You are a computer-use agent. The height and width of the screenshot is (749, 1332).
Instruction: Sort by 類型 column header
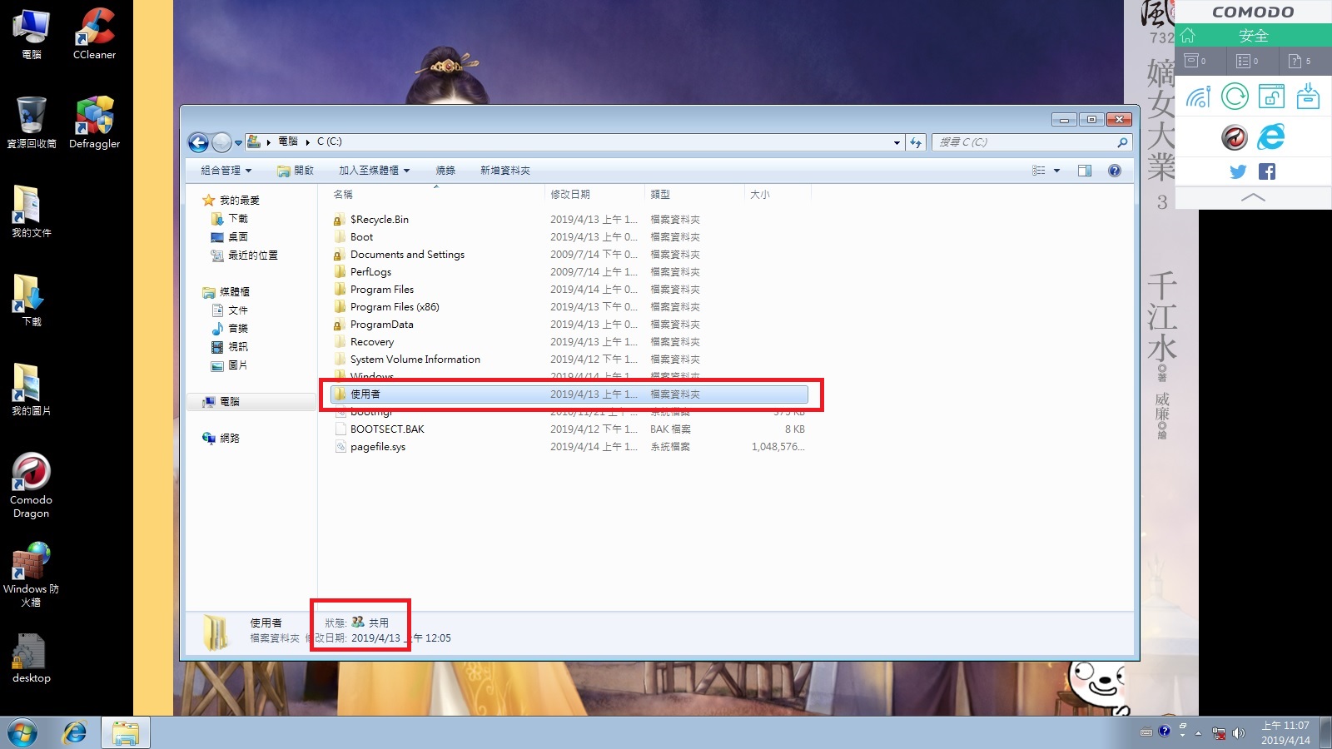[660, 194]
